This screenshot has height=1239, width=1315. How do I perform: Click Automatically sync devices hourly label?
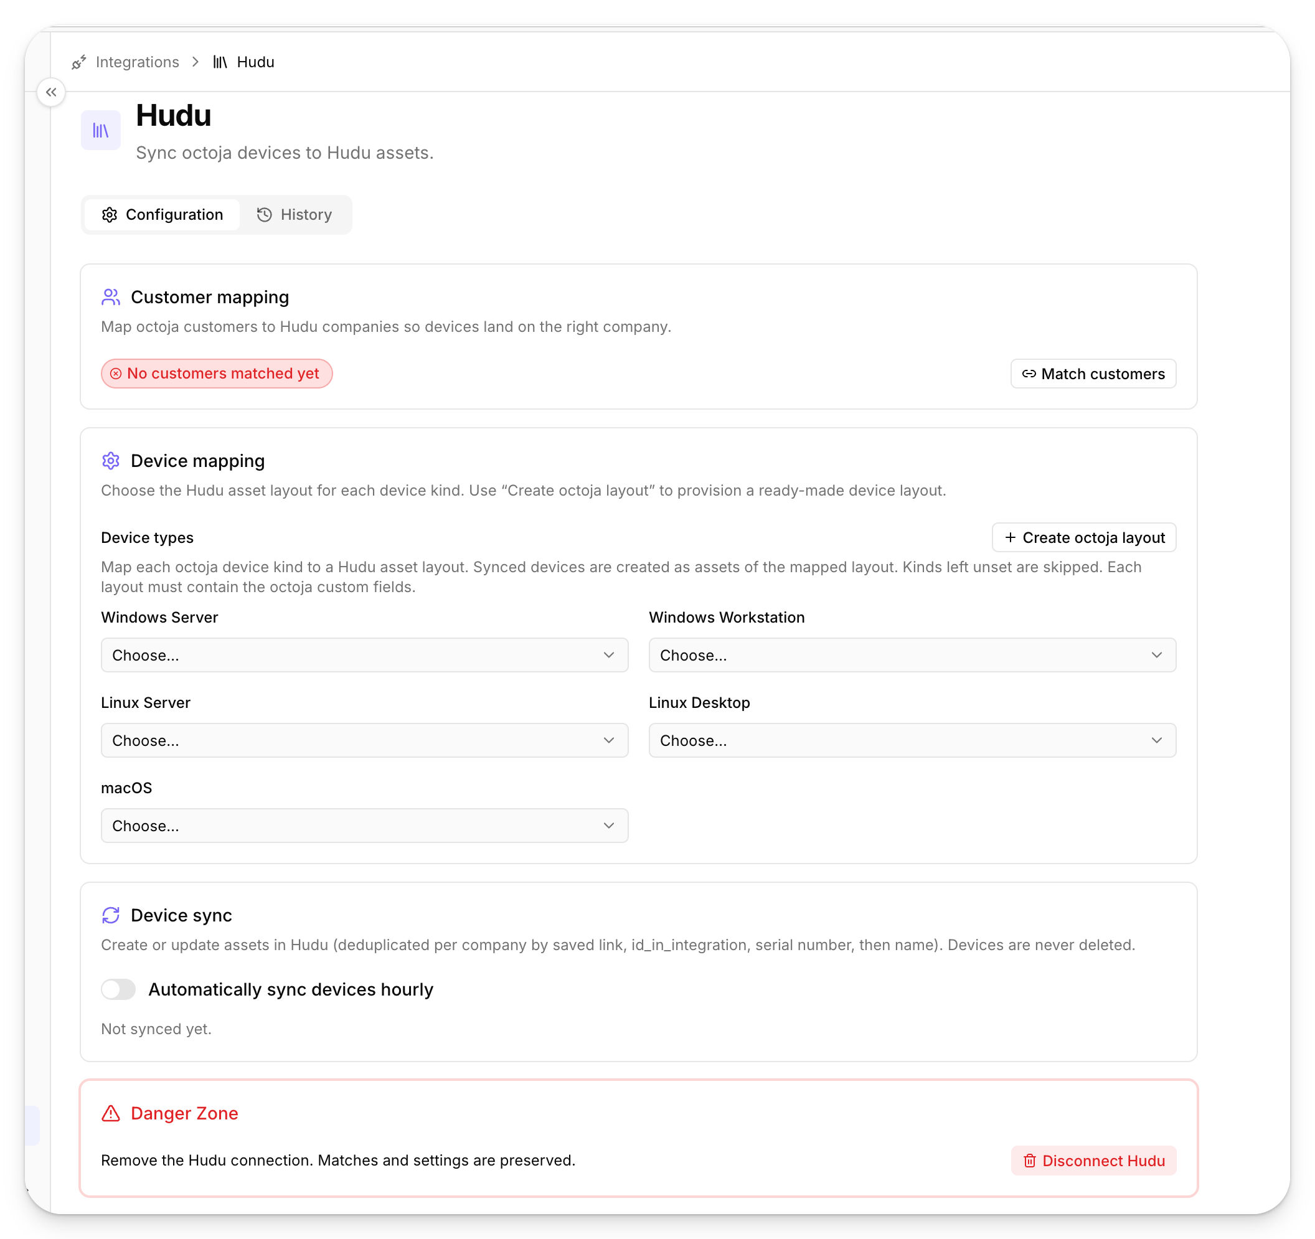(291, 989)
